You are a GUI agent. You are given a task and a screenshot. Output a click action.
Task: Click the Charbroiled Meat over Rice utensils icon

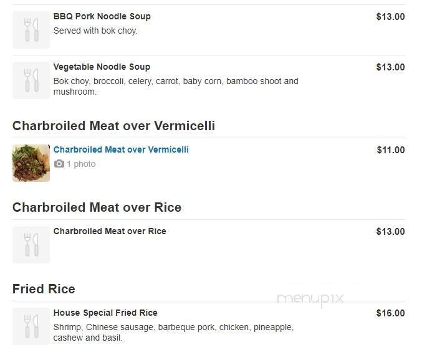pyautogui.click(x=31, y=245)
